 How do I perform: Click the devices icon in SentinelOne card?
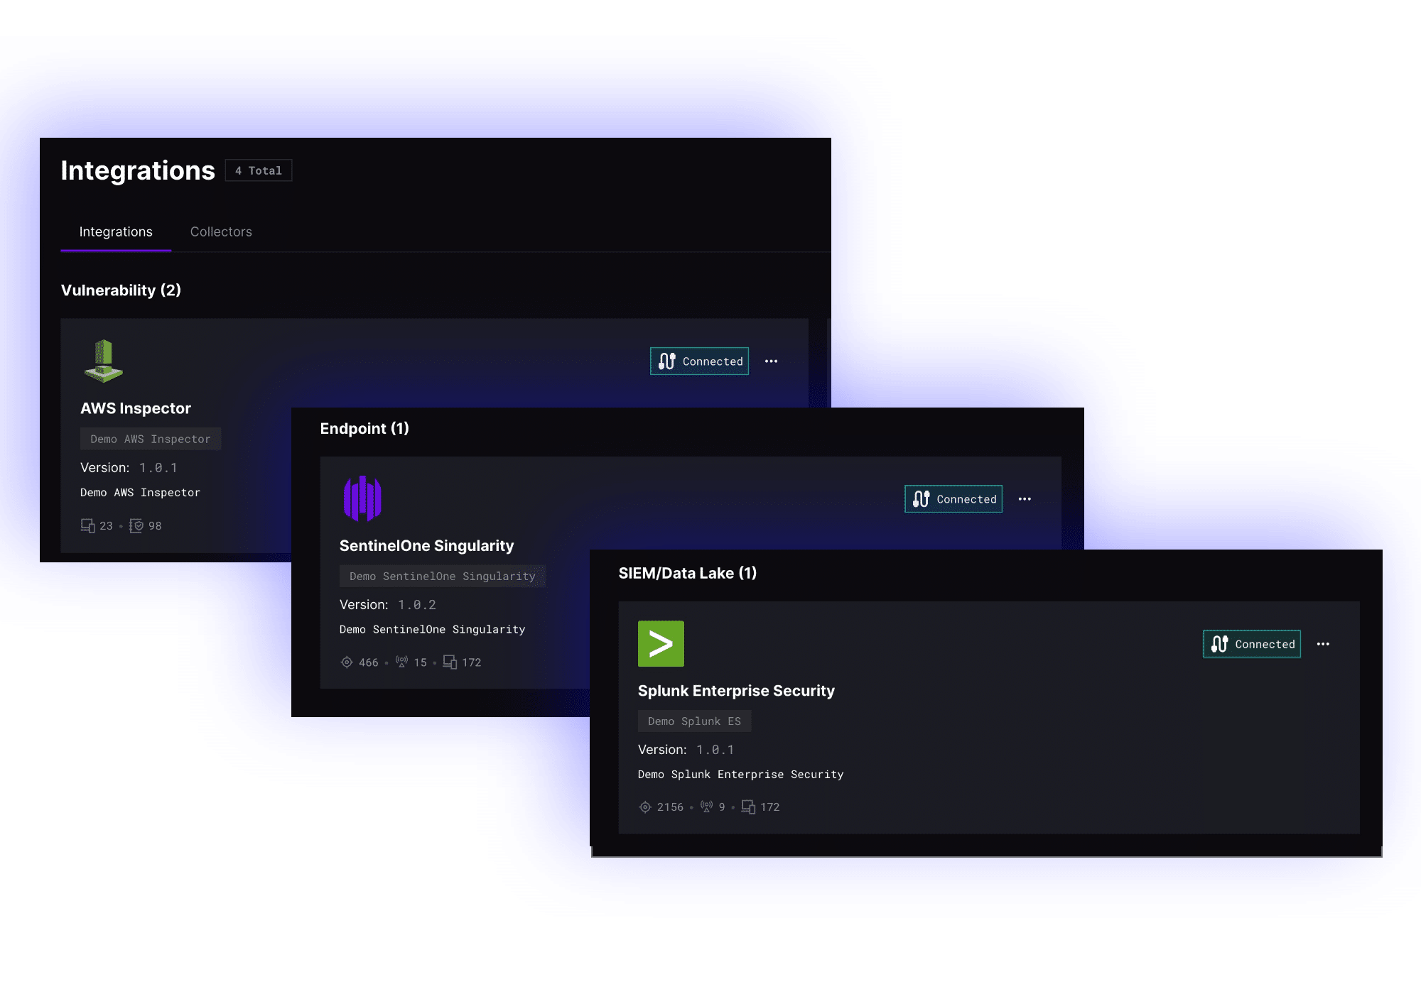pyautogui.click(x=450, y=662)
